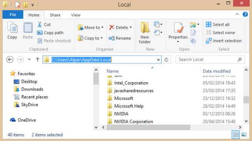Open Downloads in navigation pane

[x=28, y=89]
